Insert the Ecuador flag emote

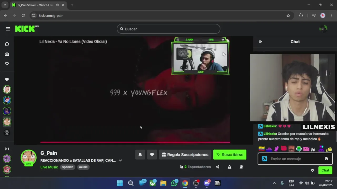261,149
